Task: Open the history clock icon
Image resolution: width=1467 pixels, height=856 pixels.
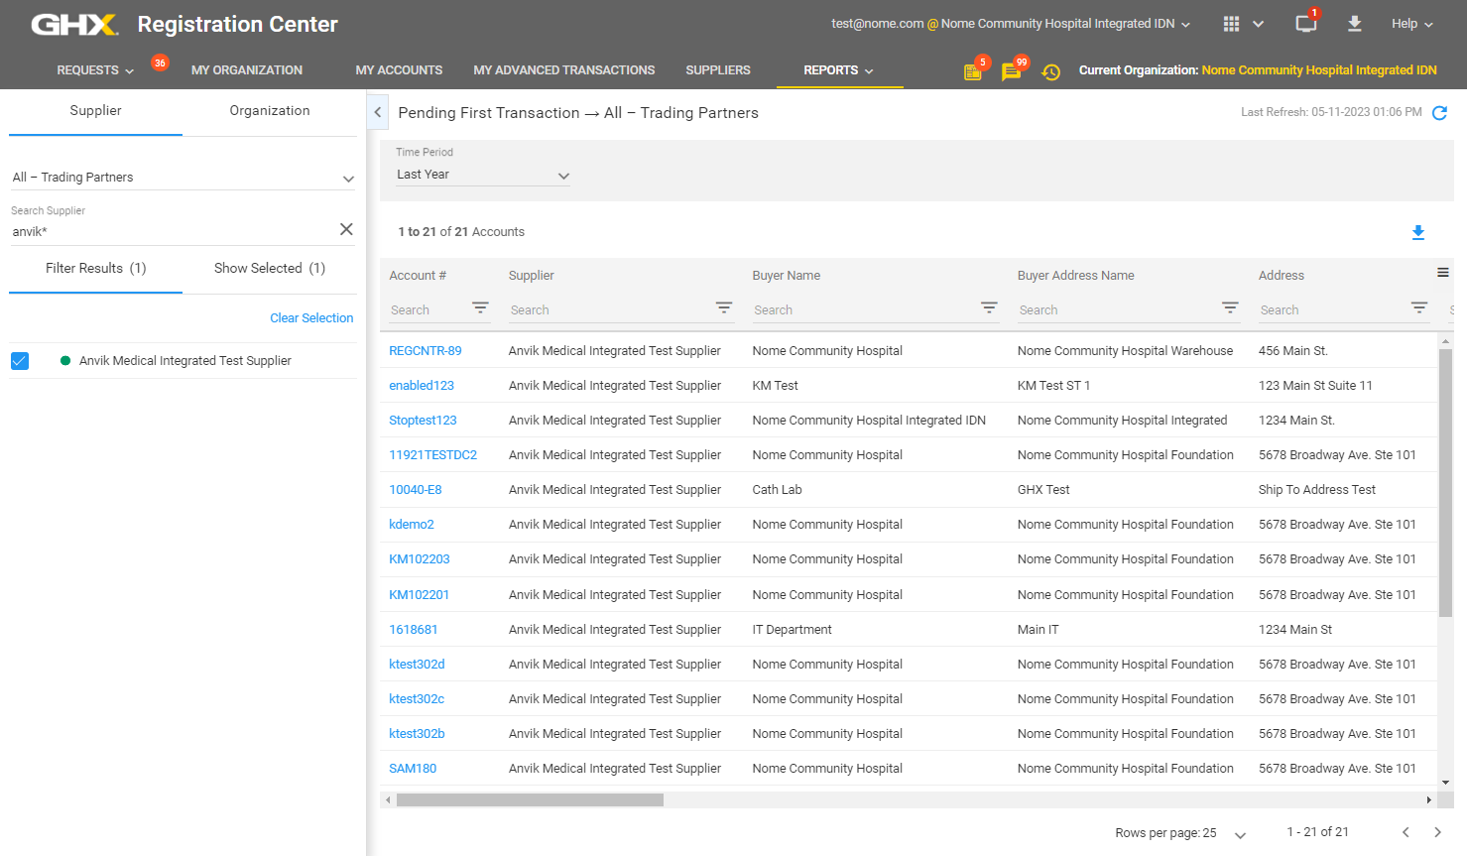Action: click(x=1050, y=71)
